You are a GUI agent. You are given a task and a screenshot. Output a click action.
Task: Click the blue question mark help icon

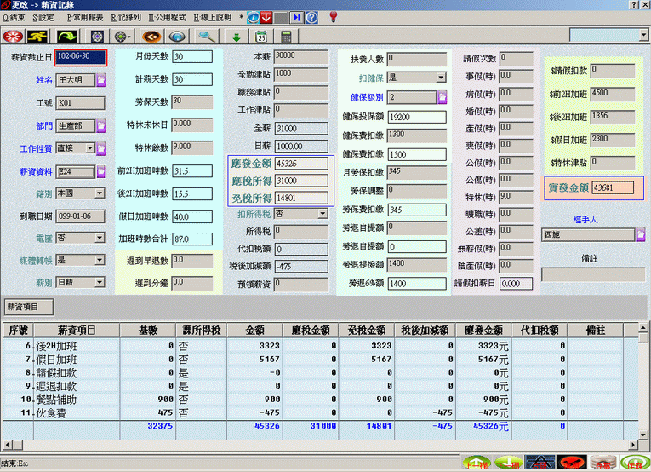311,17
